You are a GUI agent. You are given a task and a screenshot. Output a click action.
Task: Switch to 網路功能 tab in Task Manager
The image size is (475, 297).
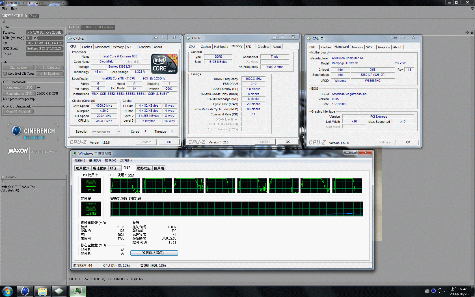click(144, 168)
